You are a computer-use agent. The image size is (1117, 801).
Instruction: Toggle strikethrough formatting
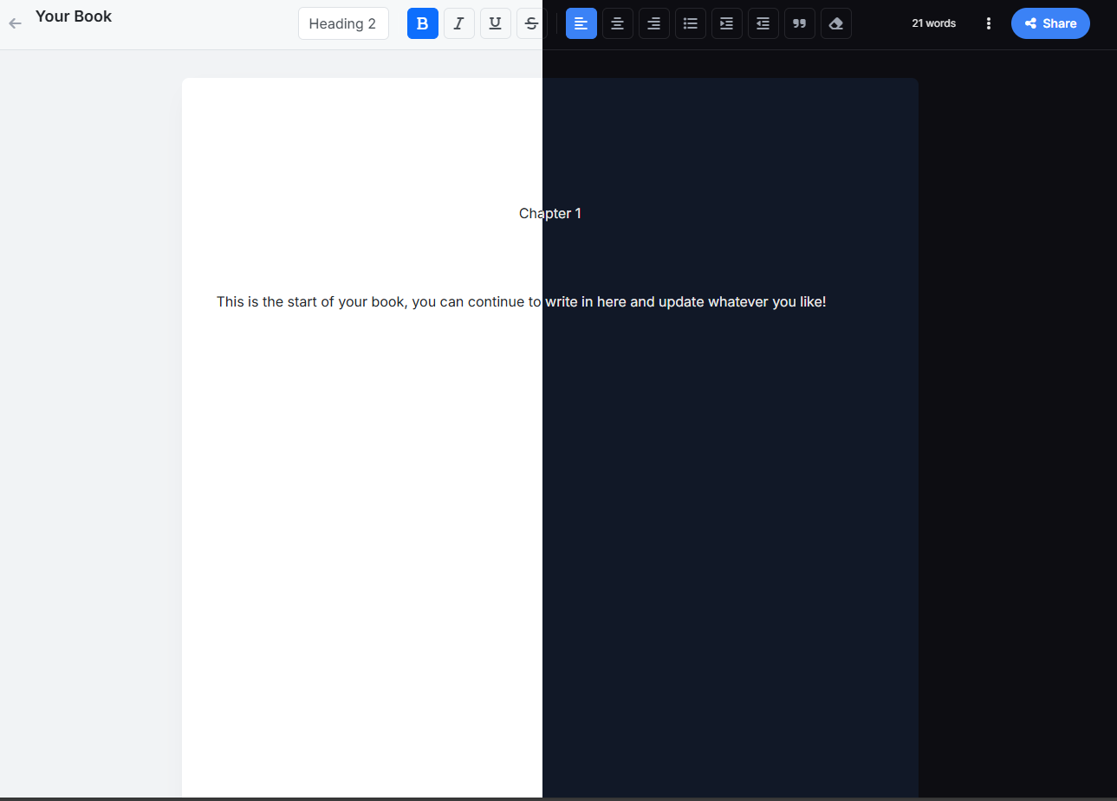click(x=531, y=23)
